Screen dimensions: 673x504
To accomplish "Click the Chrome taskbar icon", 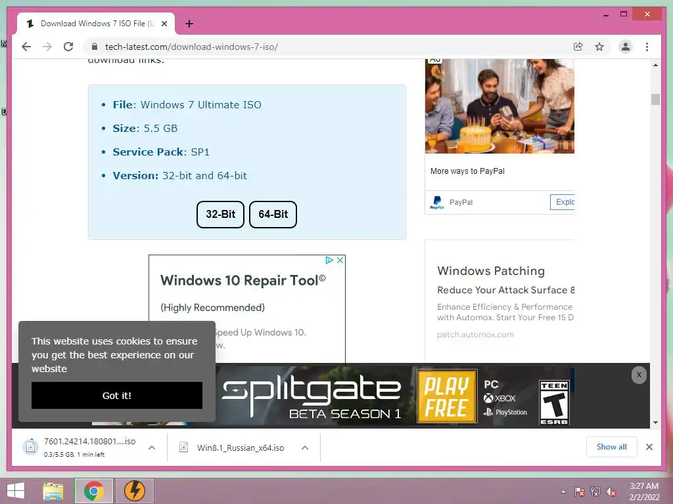I will pos(93,491).
